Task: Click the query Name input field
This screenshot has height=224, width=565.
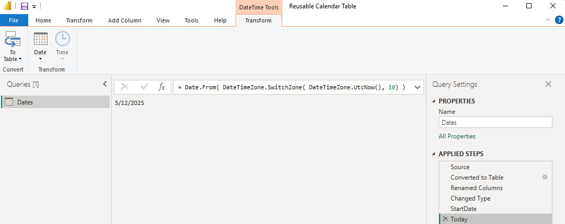Action: (495, 122)
